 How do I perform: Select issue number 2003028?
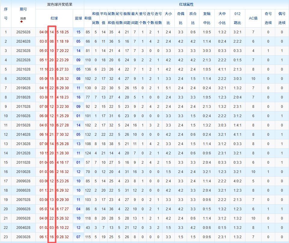(x=23, y=237)
